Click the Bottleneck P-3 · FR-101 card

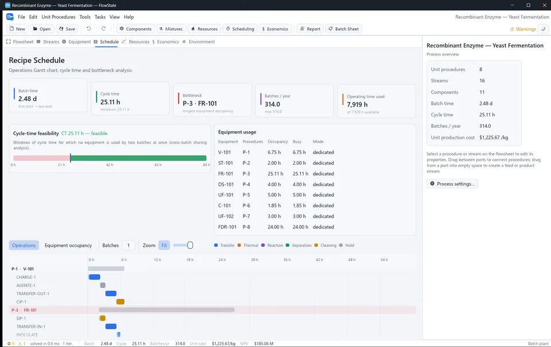coord(212,100)
